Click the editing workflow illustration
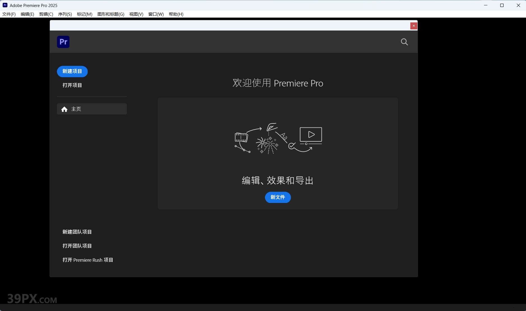 [278, 139]
